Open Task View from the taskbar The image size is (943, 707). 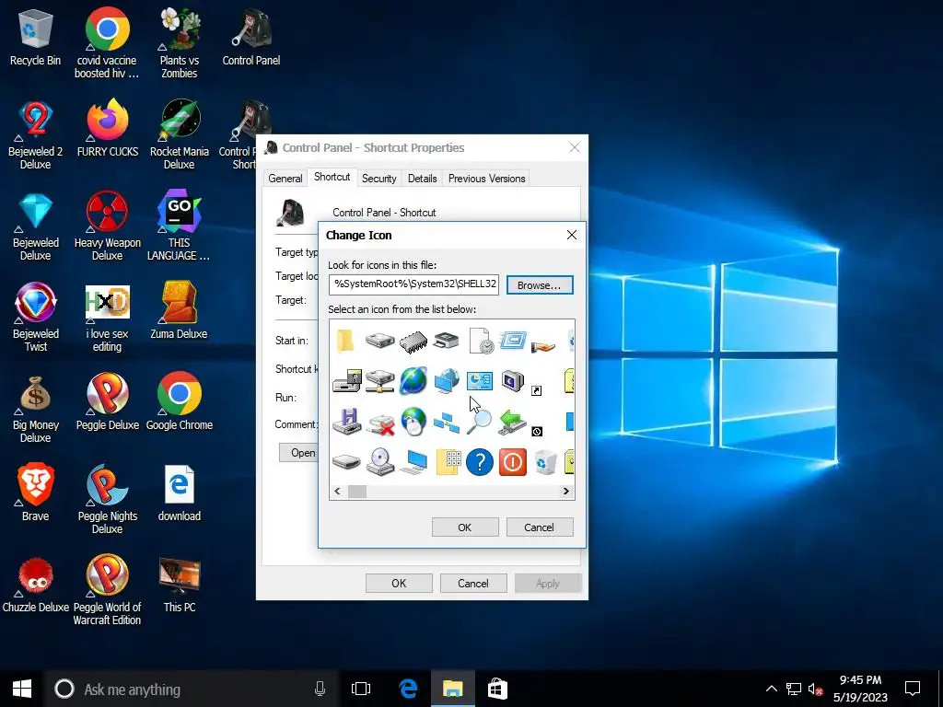click(x=361, y=689)
